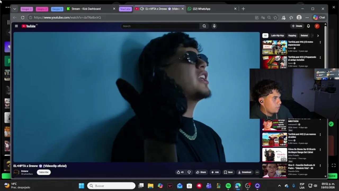Mute the EL+HPTA tab speaker icon
Viewport: 339px width, 191px height.
pos(142,9)
